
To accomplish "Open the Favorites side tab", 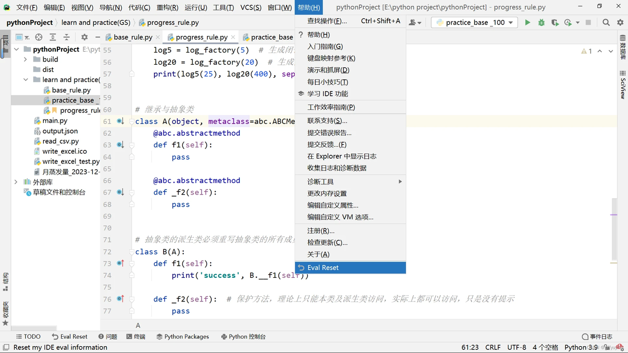I will (5, 314).
